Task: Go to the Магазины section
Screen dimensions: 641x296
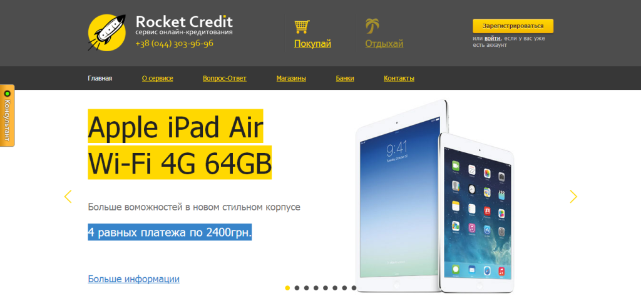Action: [x=291, y=78]
